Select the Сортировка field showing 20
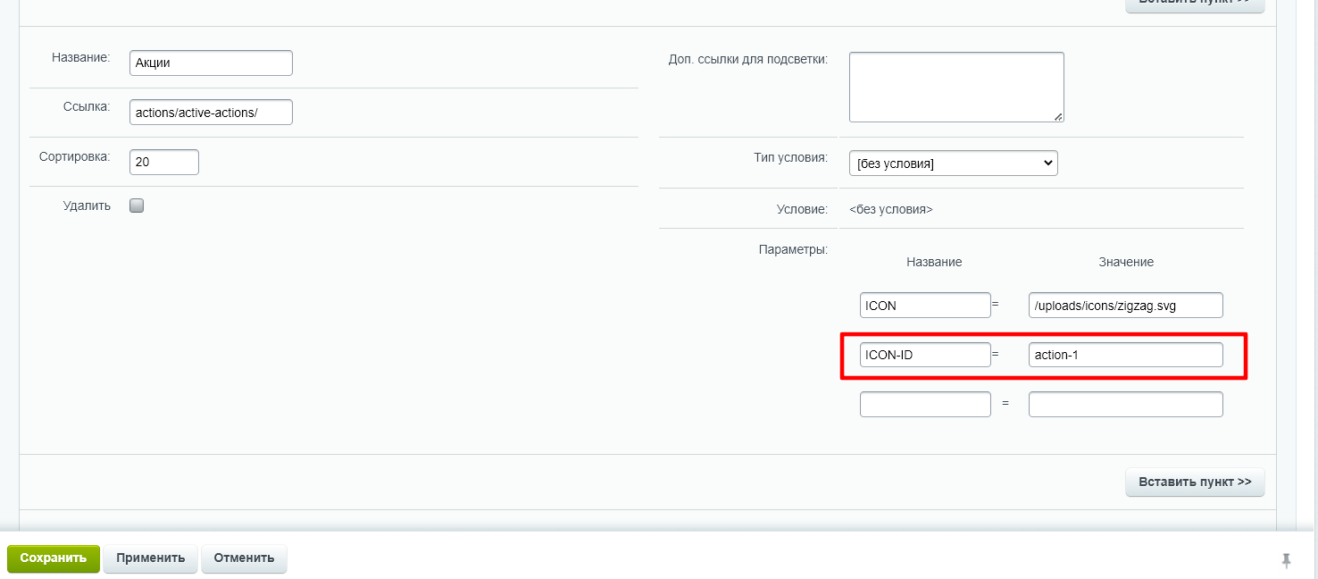 click(x=164, y=163)
